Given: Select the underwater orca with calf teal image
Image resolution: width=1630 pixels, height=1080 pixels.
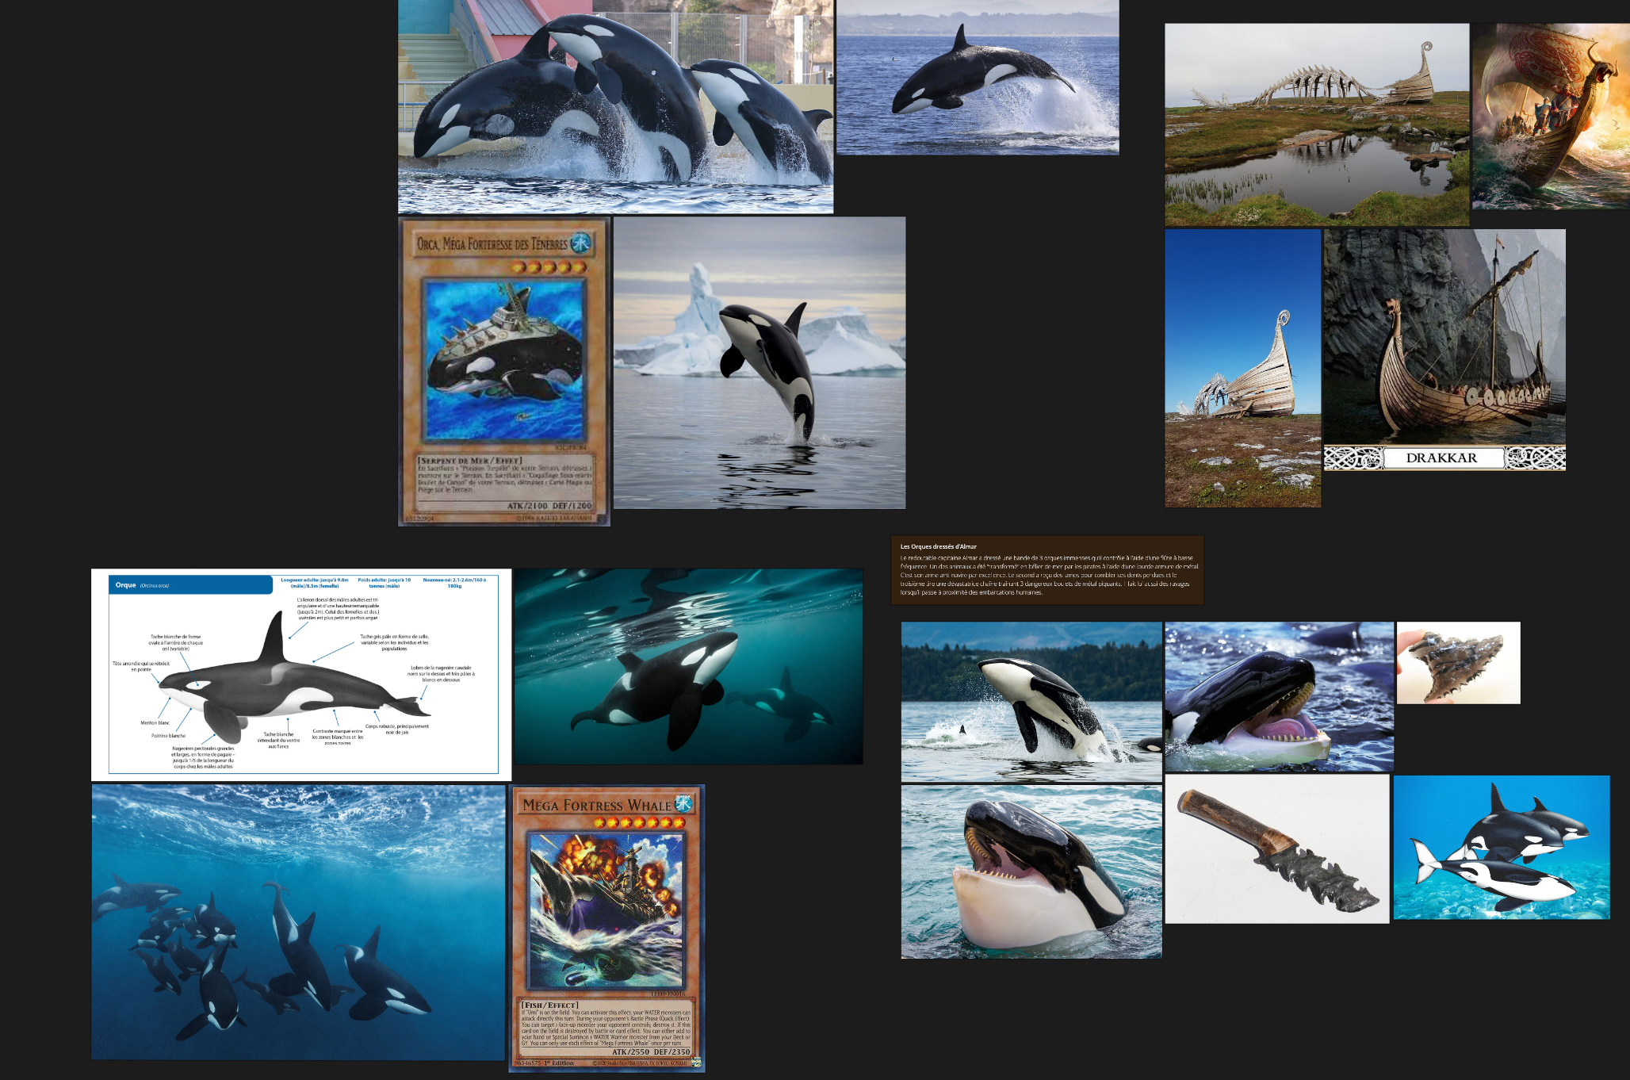Looking at the screenshot, I should (688, 666).
